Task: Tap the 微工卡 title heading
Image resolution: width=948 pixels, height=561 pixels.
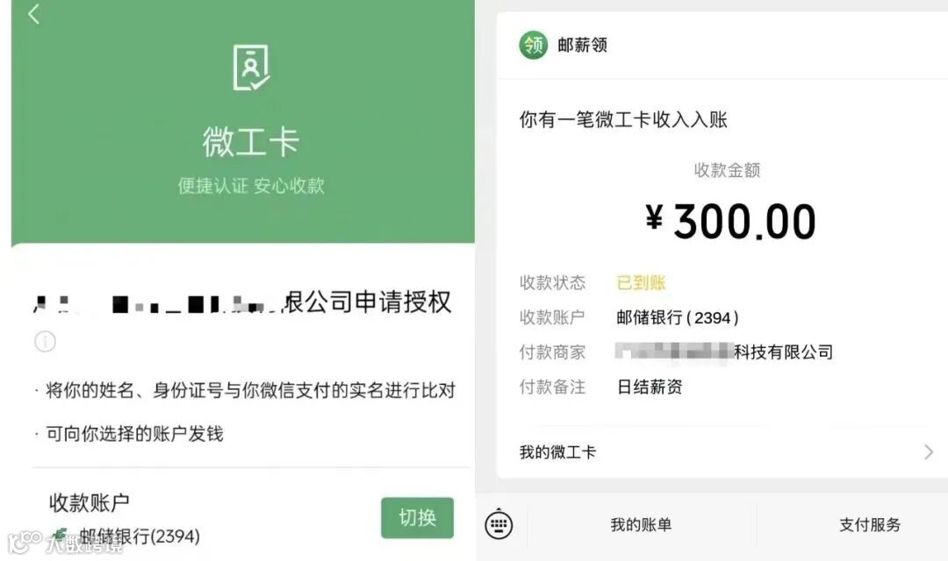Action: coord(251,142)
